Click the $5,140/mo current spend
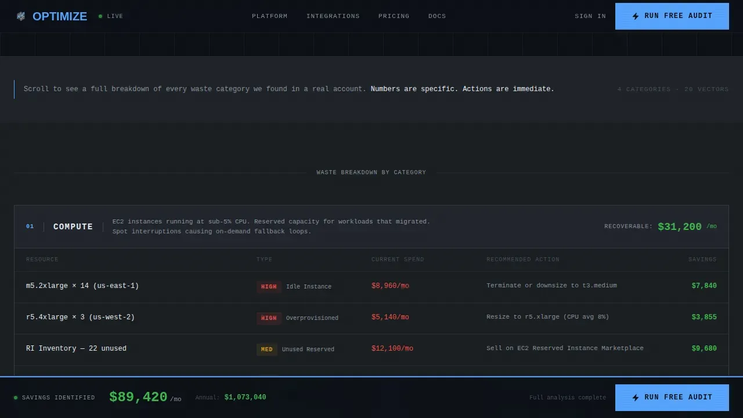The image size is (743, 418). click(x=390, y=318)
